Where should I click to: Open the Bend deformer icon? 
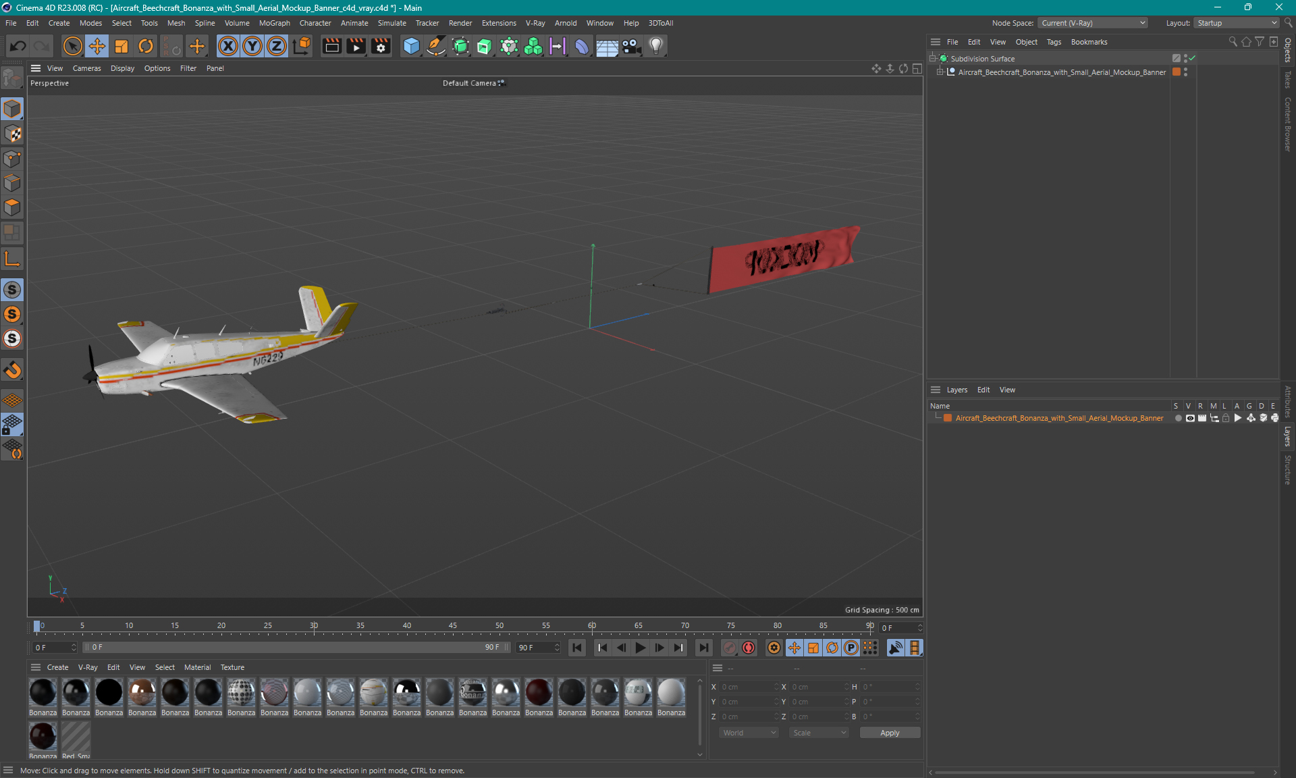click(x=582, y=46)
